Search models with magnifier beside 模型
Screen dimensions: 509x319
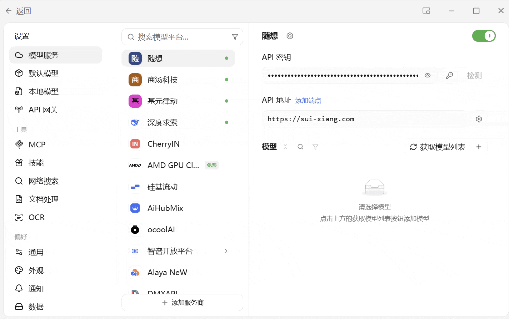(x=300, y=147)
